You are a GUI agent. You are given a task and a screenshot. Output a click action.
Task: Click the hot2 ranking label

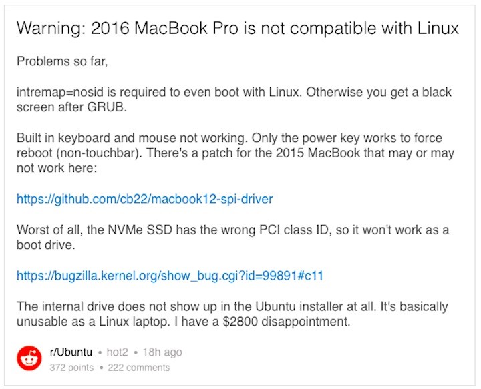(117, 352)
